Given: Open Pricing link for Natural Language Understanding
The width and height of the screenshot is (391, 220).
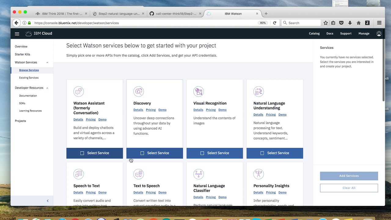Looking at the screenshot, I should 271,115.
